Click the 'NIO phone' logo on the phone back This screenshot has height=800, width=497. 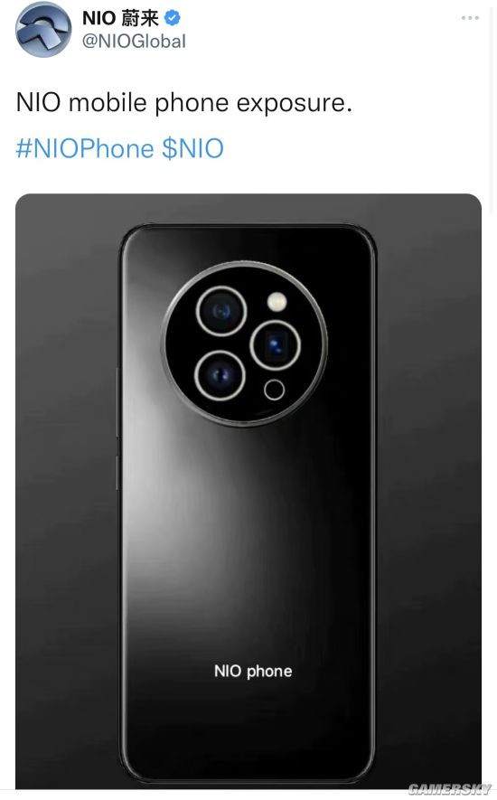253,671
